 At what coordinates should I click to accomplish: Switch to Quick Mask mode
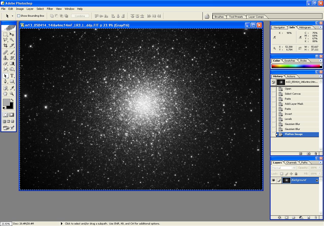[12, 115]
